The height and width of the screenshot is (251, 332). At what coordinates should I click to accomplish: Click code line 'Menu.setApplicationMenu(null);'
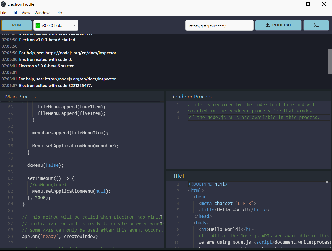(x=72, y=191)
